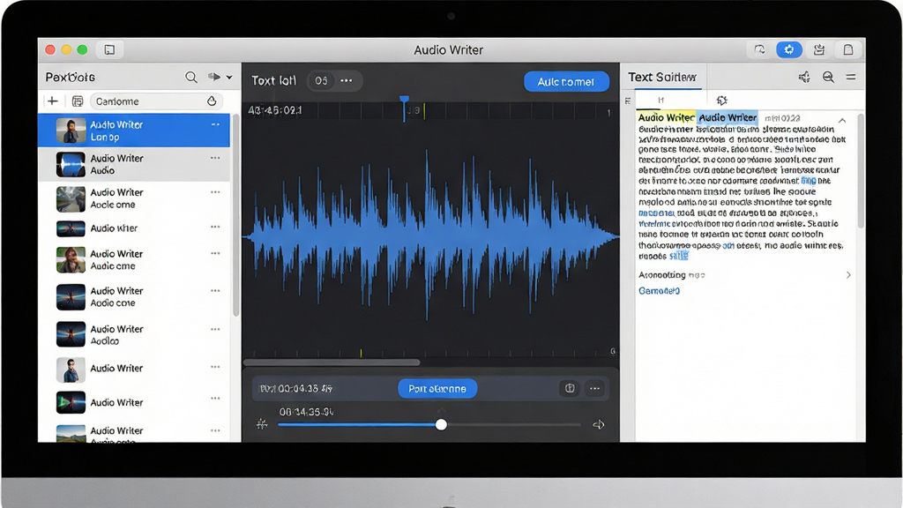
Task: Click the square icon right of Port otionne
Action: [570, 389]
